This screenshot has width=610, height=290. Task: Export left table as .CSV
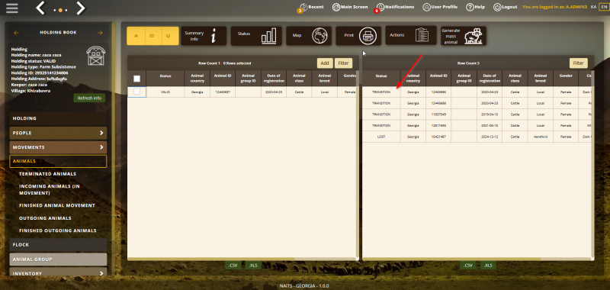click(x=233, y=266)
